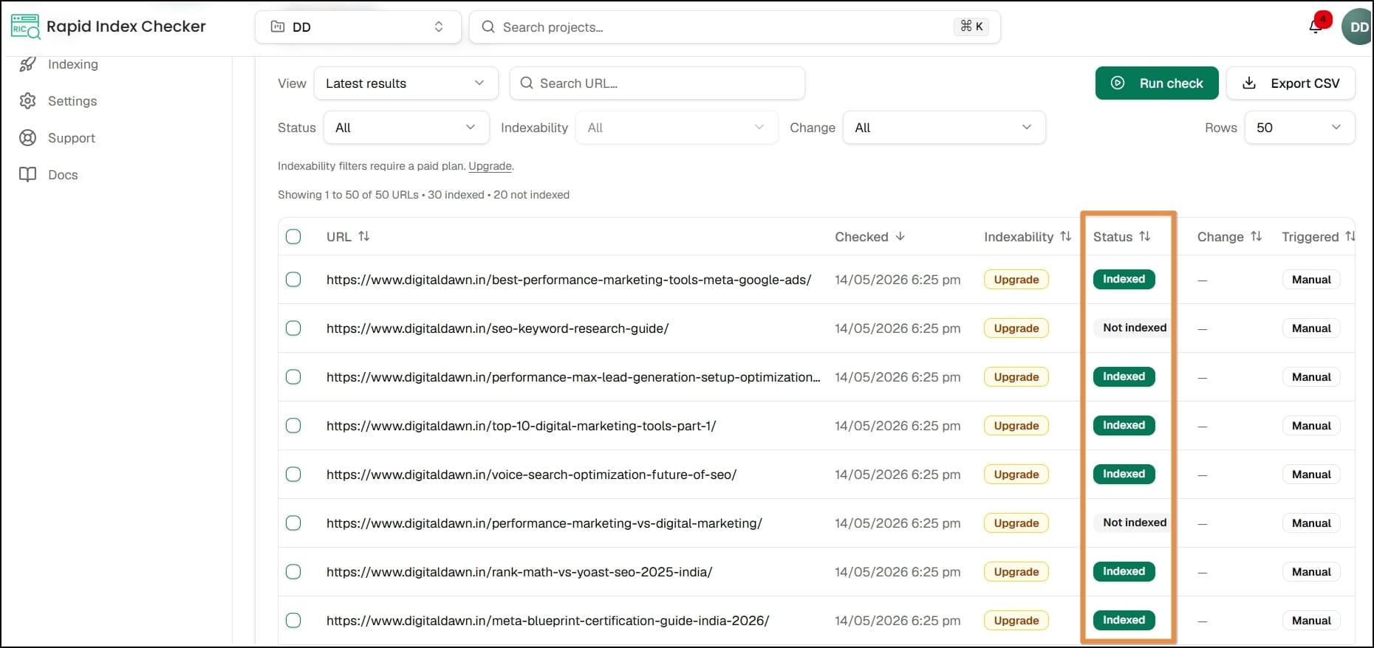Click the Indexing rocket icon
Viewport: 1374px width, 648px height.
click(x=28, y=64)
